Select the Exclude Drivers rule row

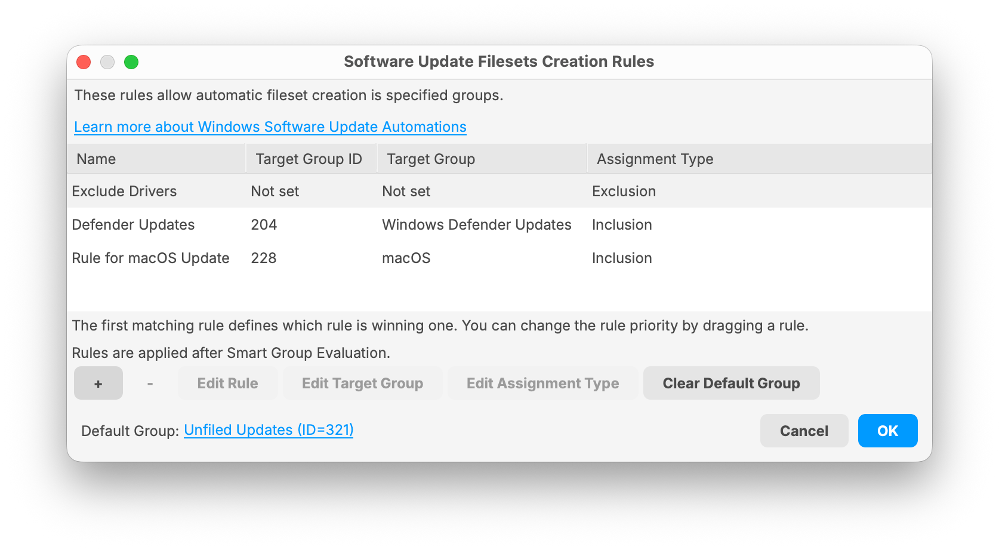pos(499,191)
